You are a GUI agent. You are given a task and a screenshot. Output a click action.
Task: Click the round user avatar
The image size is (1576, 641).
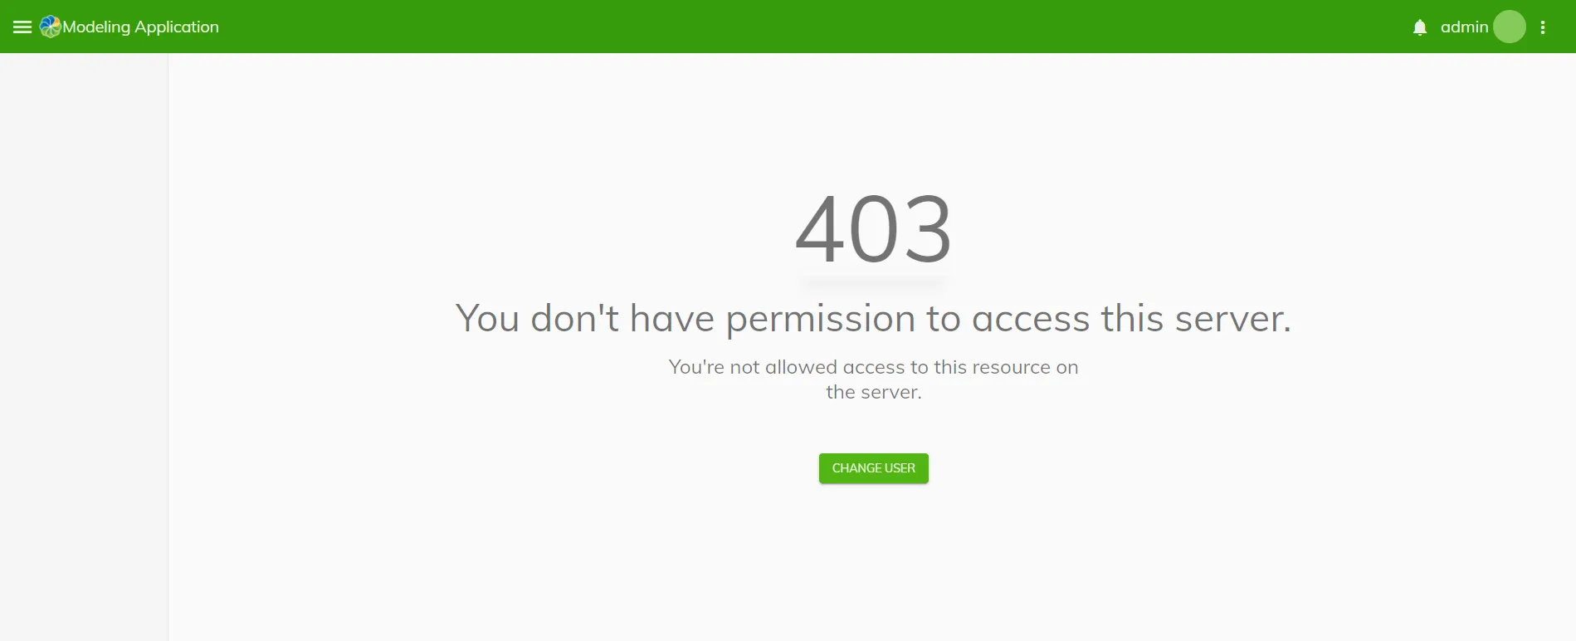point(1510,27)
